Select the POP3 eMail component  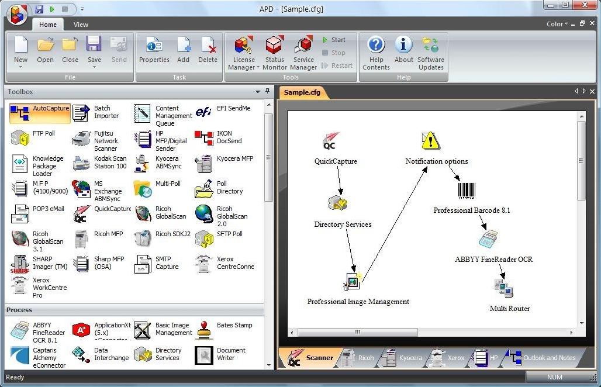37,213
